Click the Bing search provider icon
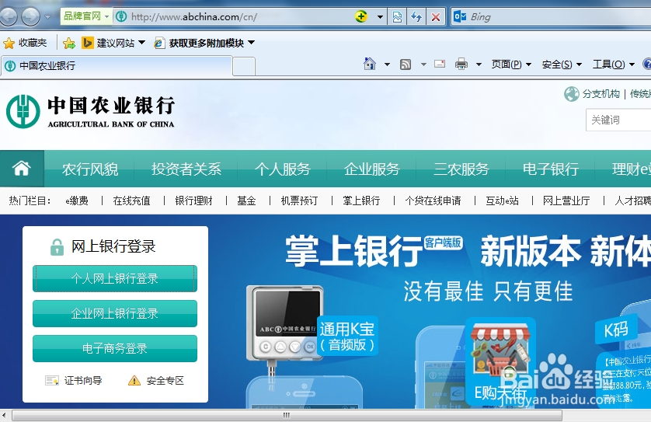Viewport: 651px width, 422px height. point(460,17)
